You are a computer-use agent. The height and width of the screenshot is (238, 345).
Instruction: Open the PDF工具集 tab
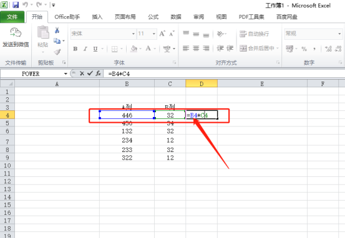[251, 17]
